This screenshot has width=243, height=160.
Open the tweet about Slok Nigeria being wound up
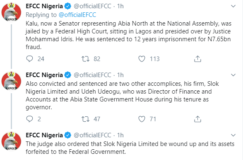coord(130,148)
